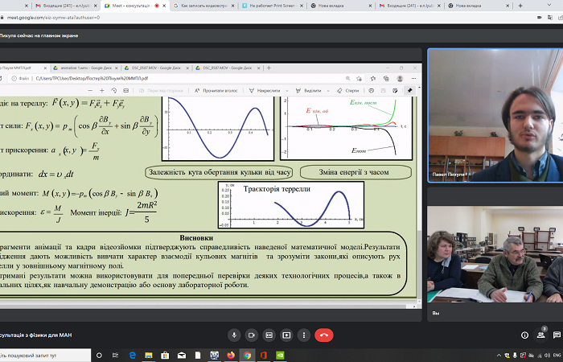Hang up with the red leave call button
Viewport: 563px width, 362px height.
point(325,334)
